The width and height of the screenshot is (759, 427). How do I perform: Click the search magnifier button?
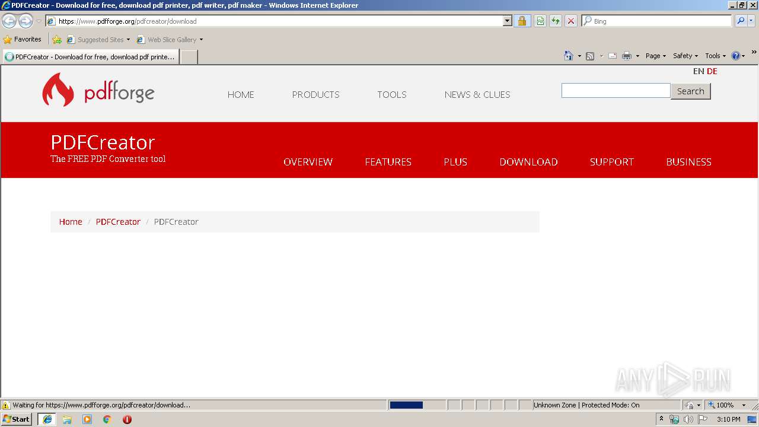(x=741, y=21)
